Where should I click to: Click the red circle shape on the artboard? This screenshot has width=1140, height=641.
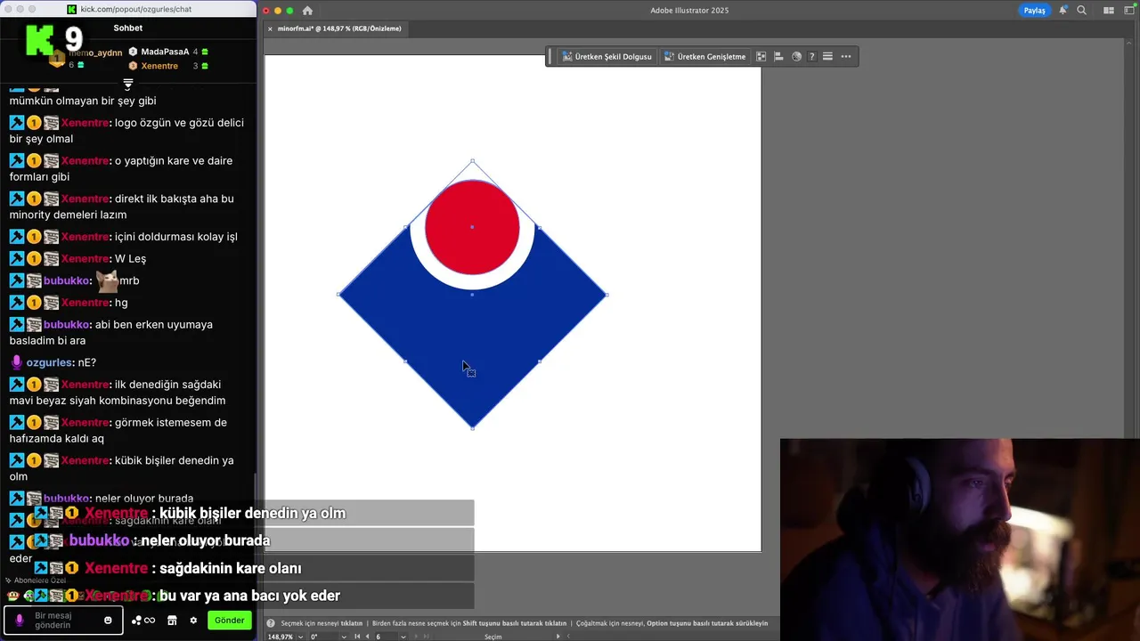(x=472, y=227)
